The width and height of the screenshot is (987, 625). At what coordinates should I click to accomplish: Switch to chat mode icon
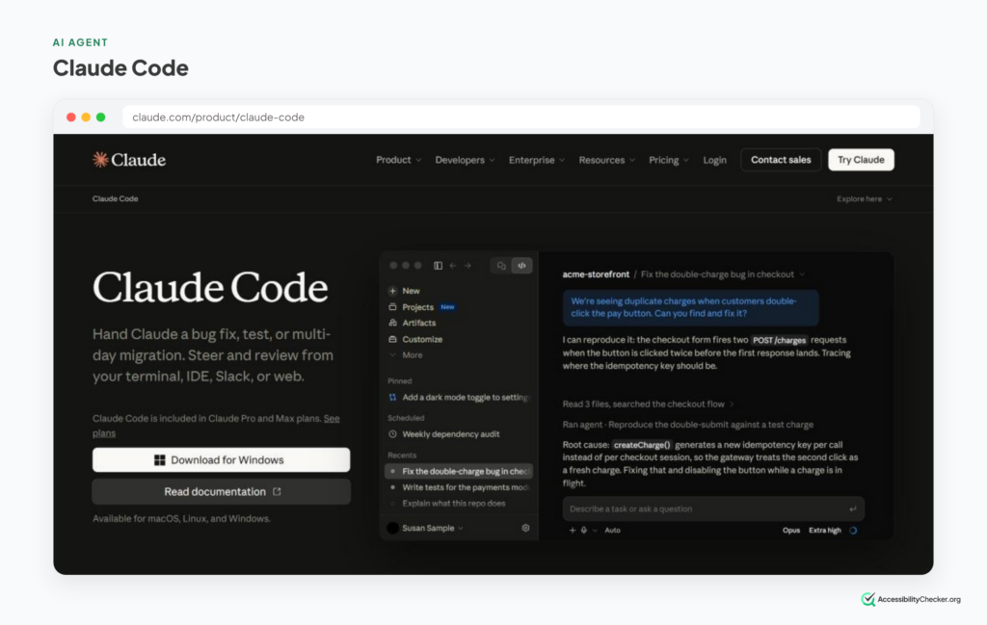click(501, 266)
